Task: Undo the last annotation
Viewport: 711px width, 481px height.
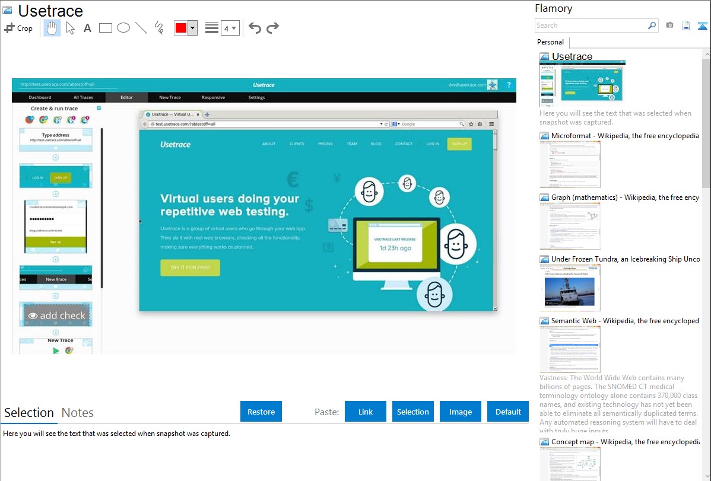Action: coord(255,28)
